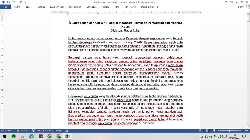Switch to the MAILINGS tab

pos(91,7)
